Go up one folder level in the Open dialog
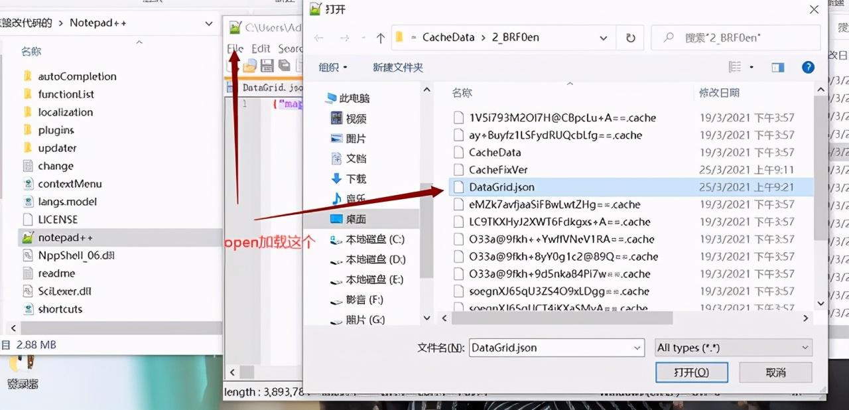This screenshot has width=849, height=410. pos(381,38)
